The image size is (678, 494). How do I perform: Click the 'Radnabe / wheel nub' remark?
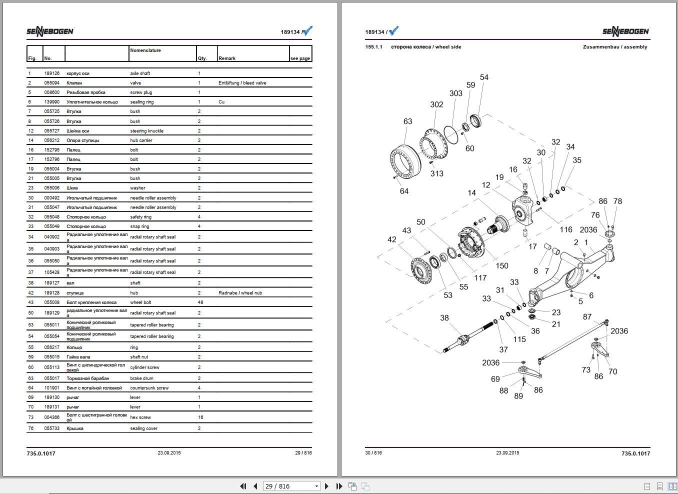[x=240, y=293]
